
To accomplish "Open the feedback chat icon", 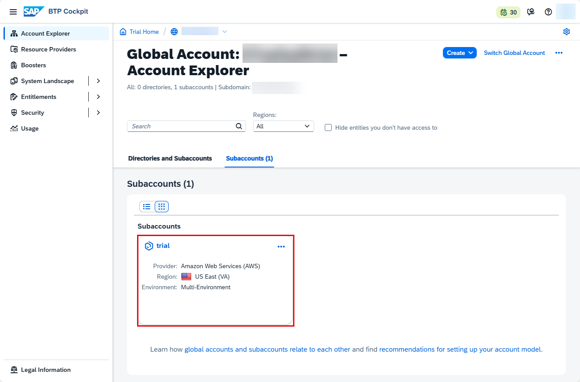I will [531, 12].
